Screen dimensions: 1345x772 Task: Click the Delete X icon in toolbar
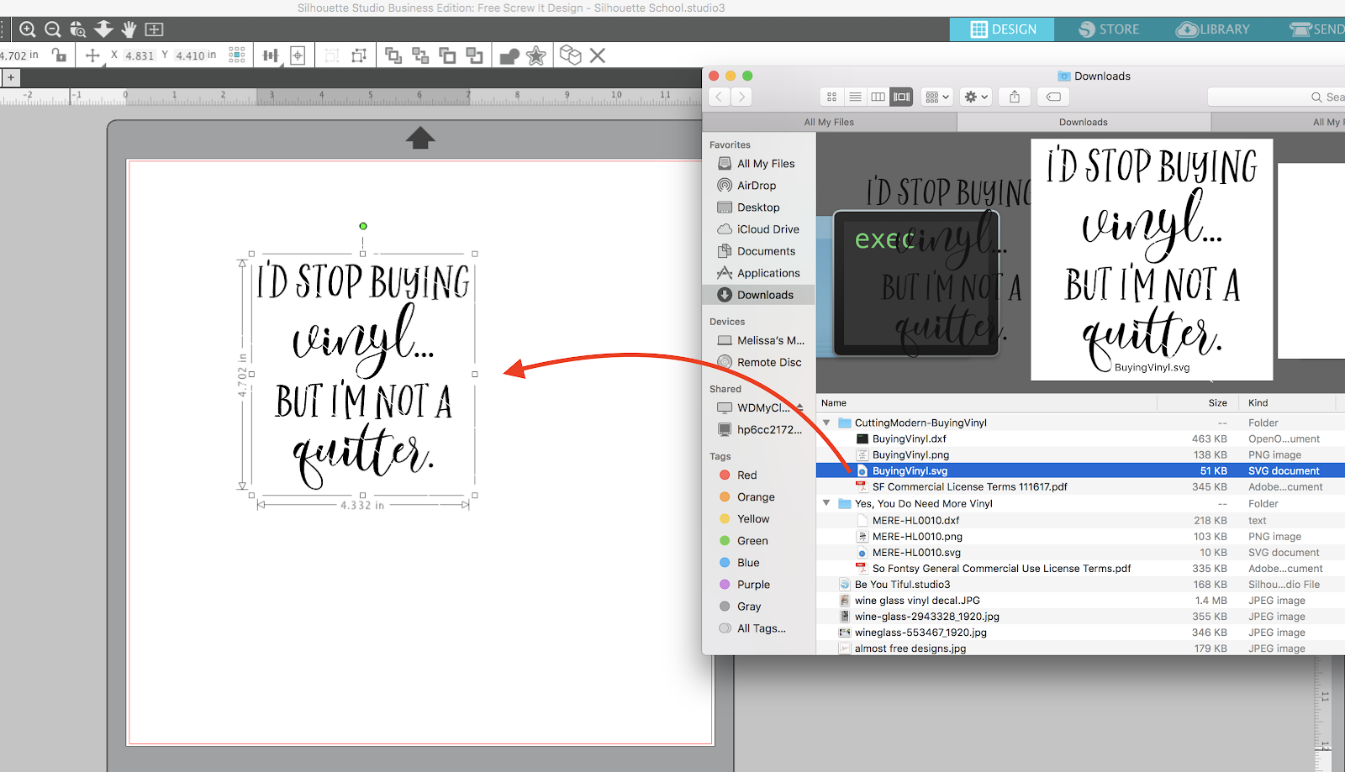click(598, 55)
